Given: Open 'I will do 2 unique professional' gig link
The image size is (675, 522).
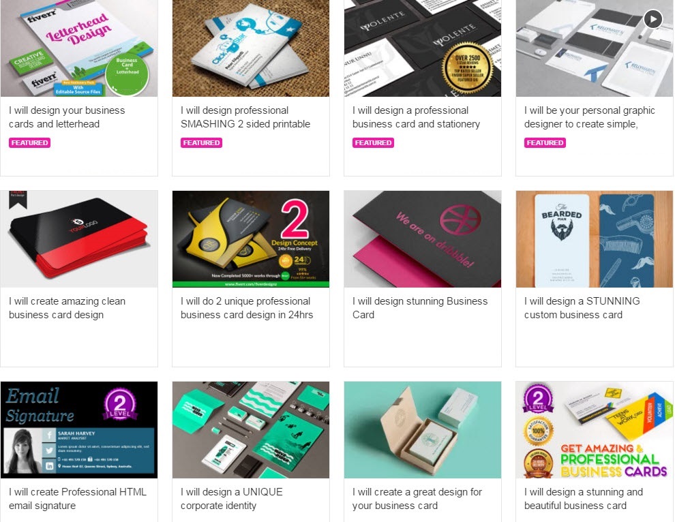Looking at the screenshot, I should 247,308.
